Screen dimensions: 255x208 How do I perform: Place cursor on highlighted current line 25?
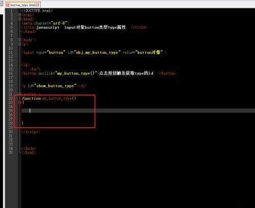coord(138,111)
